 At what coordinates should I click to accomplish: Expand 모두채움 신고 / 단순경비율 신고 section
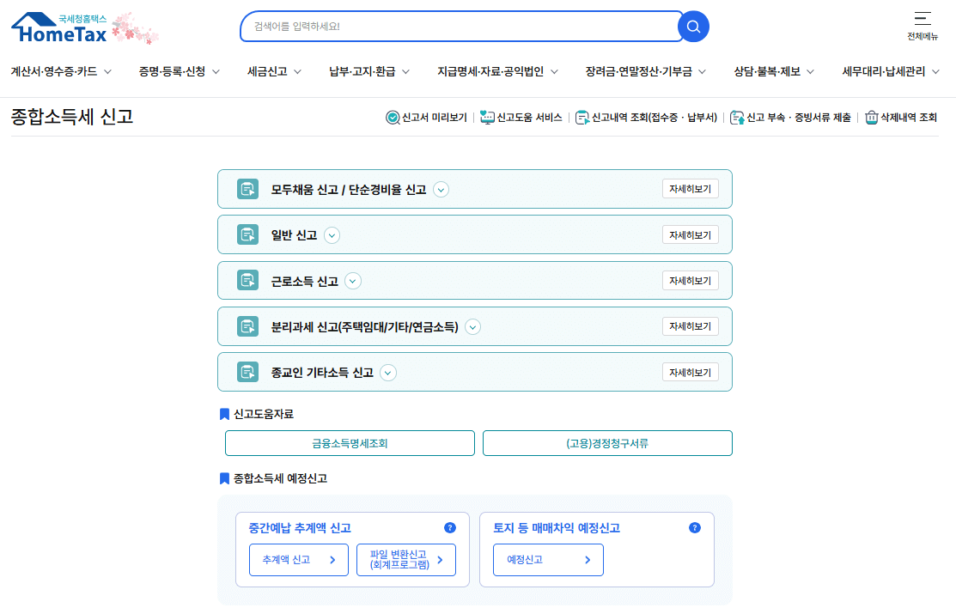tap(441, 189)
